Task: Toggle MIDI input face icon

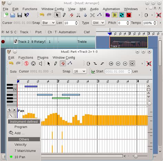Action: (x=33, y=63)
